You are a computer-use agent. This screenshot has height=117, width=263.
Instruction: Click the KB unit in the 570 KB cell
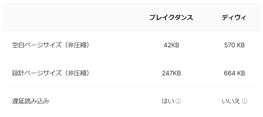(x=241, y=45)
